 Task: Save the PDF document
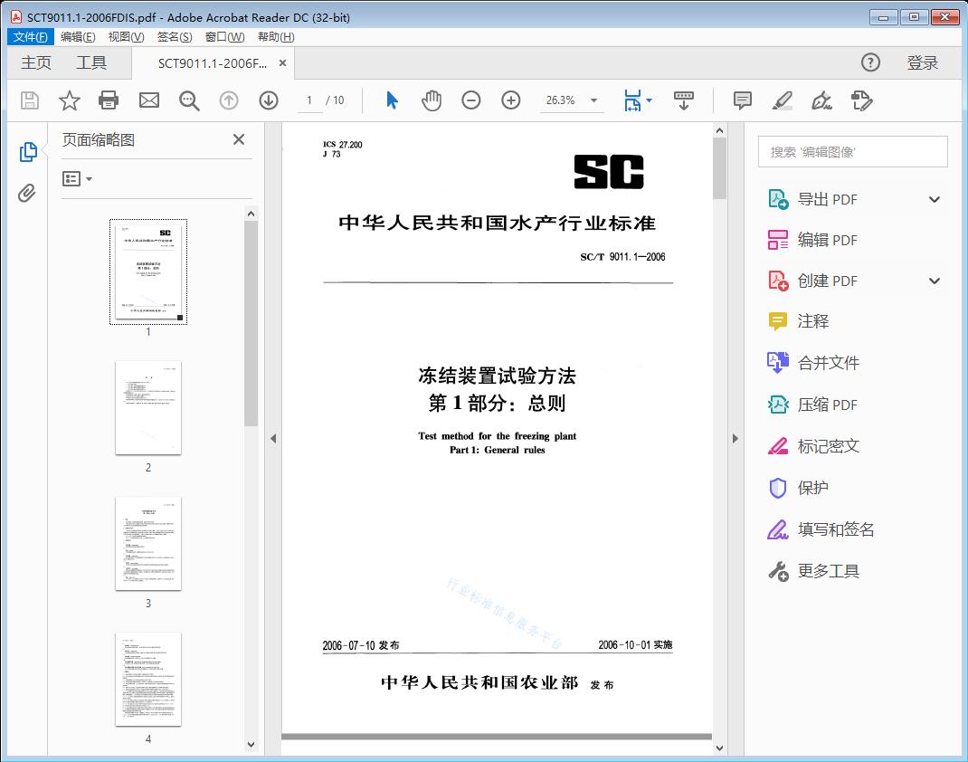point(29,100)
